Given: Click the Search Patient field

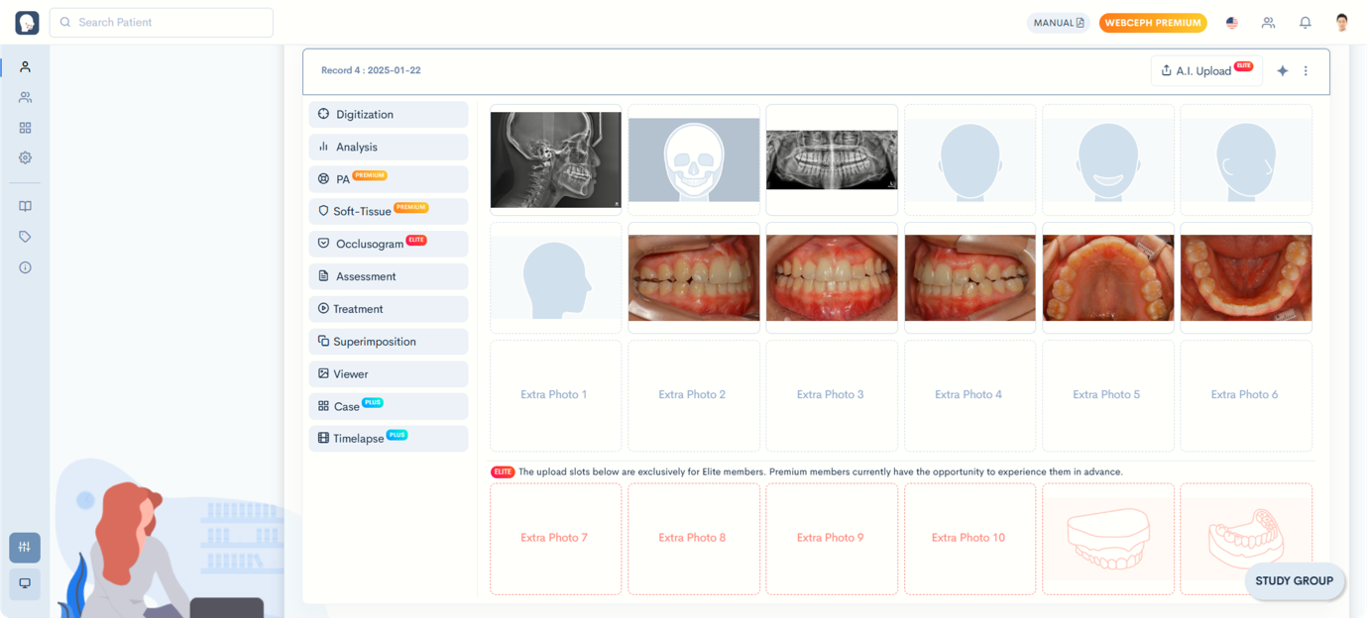Looking at the screenshot, I should (x=162, y=23).
